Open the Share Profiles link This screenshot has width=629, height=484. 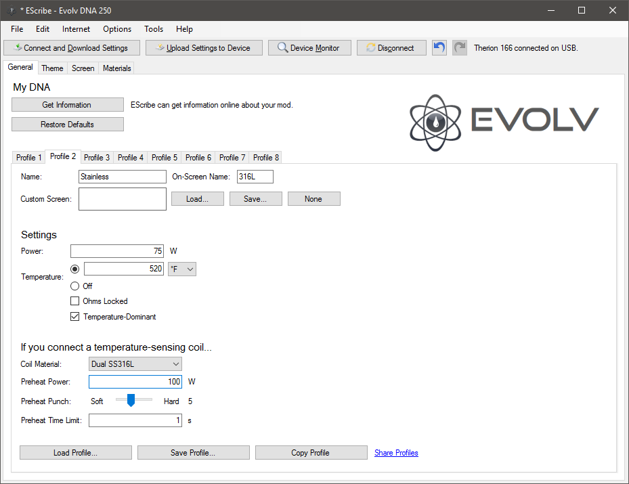point(396,453)
